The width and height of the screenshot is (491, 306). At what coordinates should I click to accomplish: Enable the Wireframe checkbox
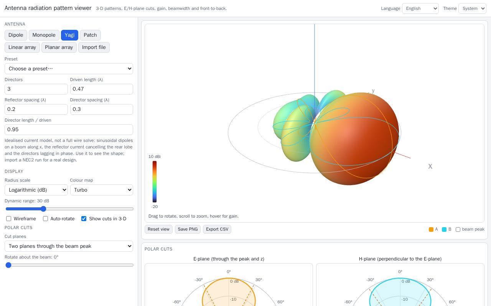click(x=8, y=219)
